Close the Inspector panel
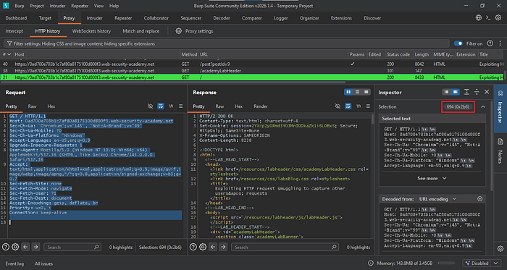507x270 pixels. coord(487,92)
